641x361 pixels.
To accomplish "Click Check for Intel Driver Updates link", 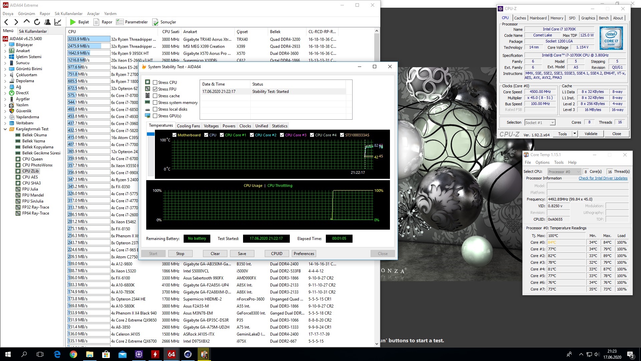I will pyautogui.click(x=603, y=178).
